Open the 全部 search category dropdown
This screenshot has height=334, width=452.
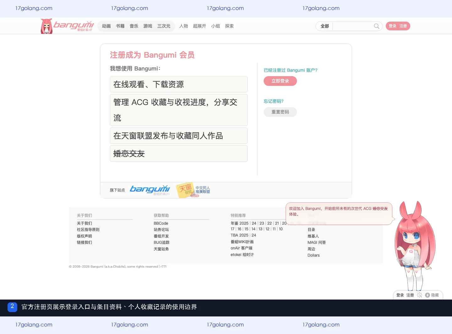point(325,26)
